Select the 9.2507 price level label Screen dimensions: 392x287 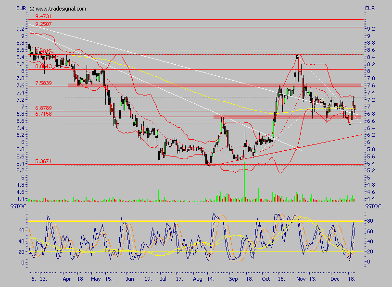click(43, 24)
